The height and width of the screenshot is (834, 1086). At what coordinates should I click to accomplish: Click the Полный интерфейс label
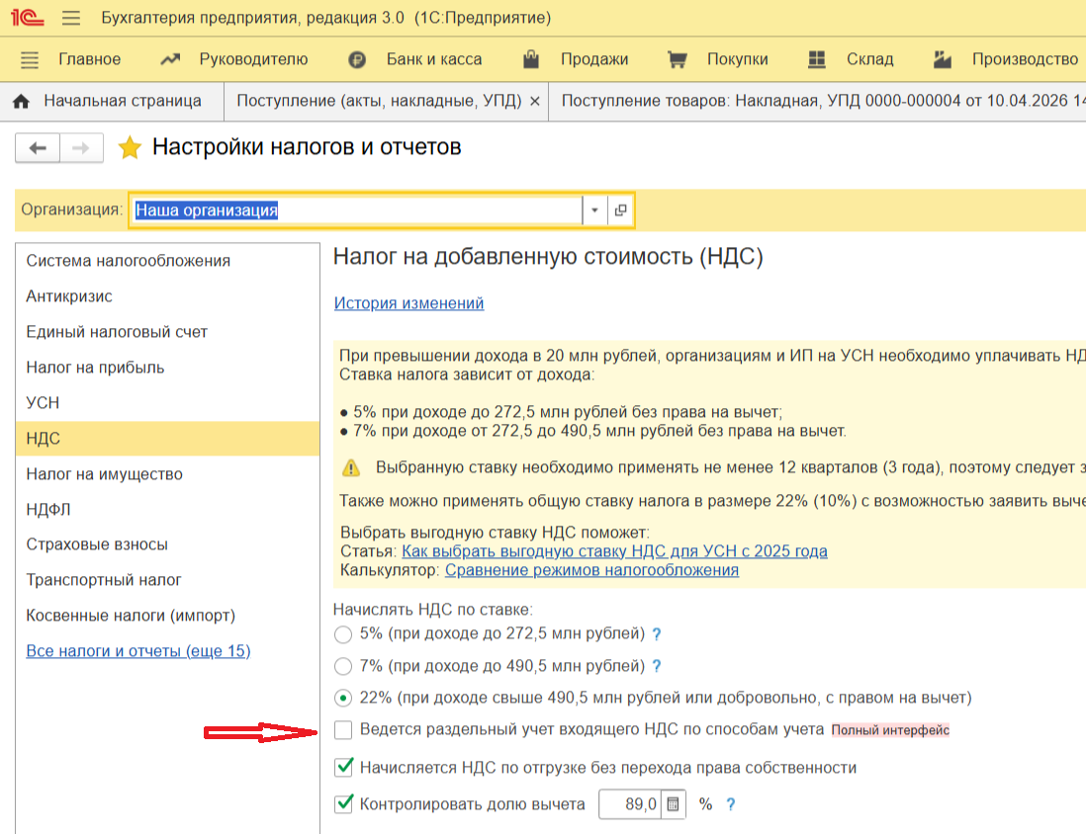tap(890, 730)
